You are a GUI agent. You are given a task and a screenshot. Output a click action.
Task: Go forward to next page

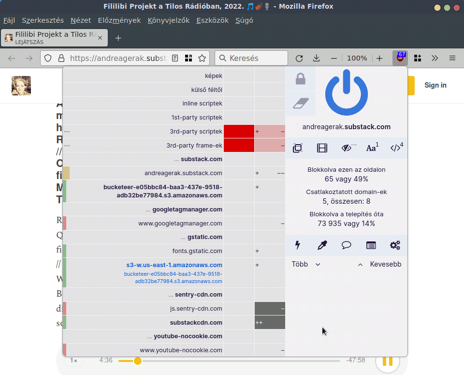tap(29, 58)
